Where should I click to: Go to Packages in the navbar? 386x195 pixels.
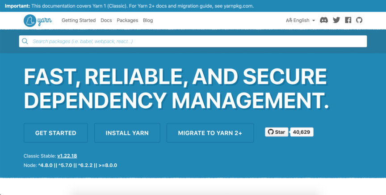click(x=127, y=21)
